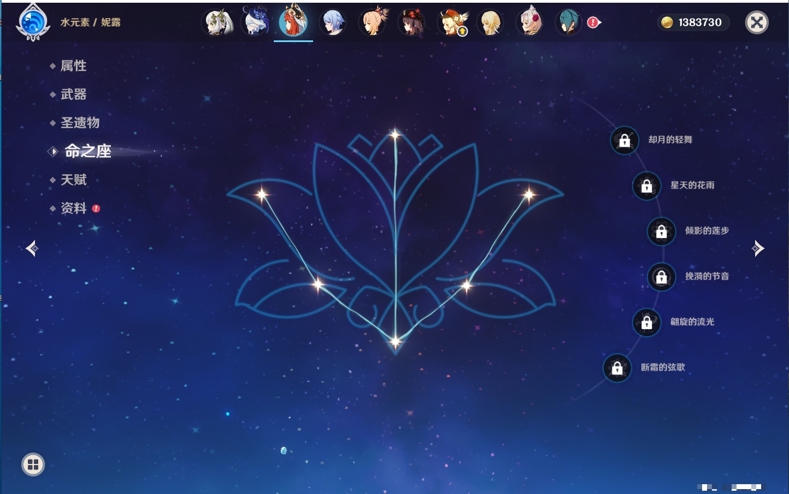Viewport: 789px width, 494px height.
Task: Select the orange-ponytail character portrait
Action: 373,22
